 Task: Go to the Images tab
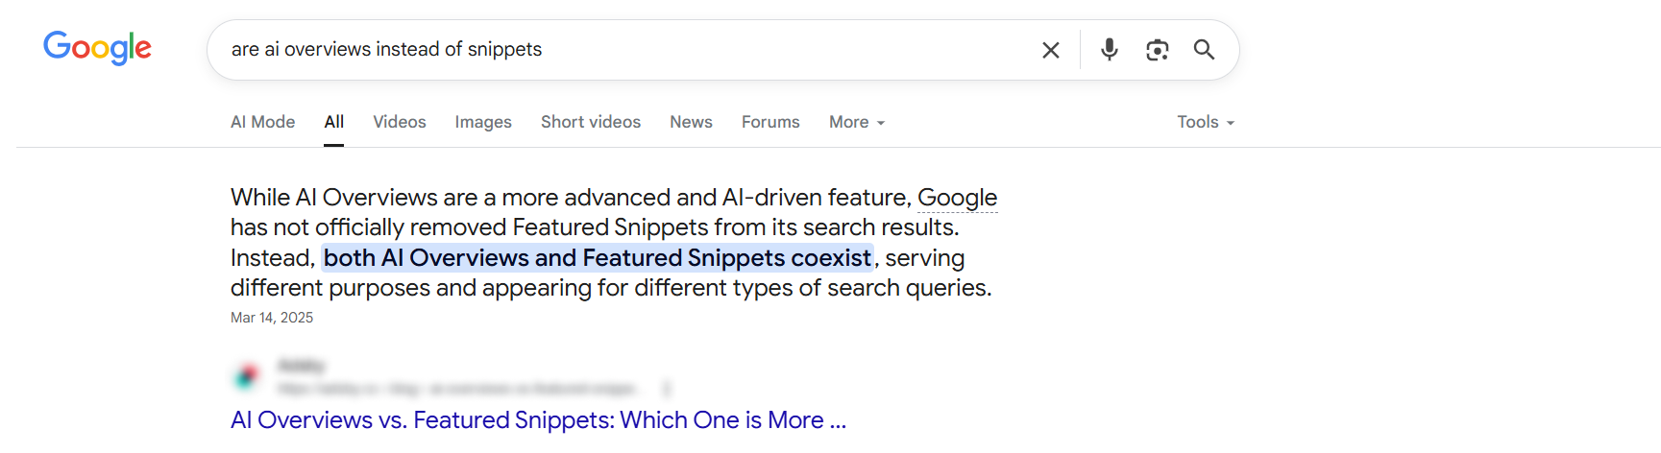pyautogui.click(x=483, y=122)
